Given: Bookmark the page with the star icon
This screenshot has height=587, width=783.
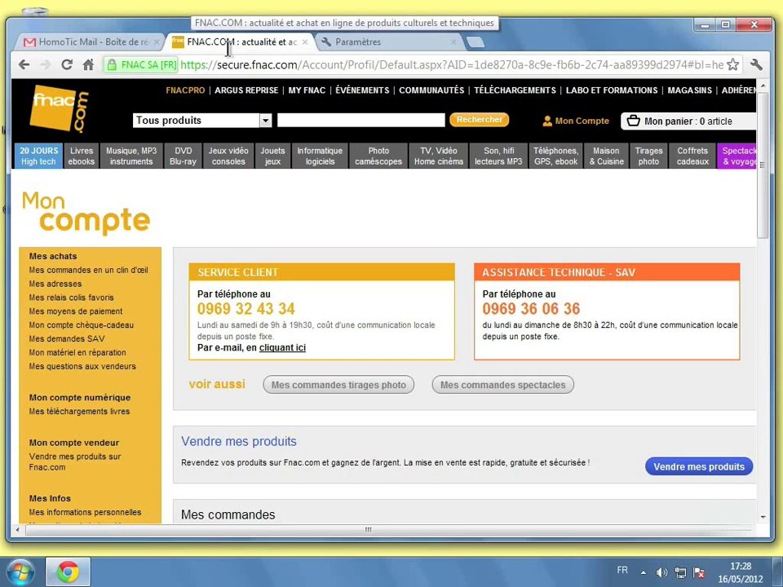Looking at the screenshot, I should point(732,64).
